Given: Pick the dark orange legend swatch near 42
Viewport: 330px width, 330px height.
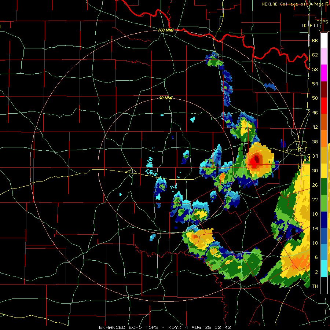Looking at the screenshot, I should [324, 122].
